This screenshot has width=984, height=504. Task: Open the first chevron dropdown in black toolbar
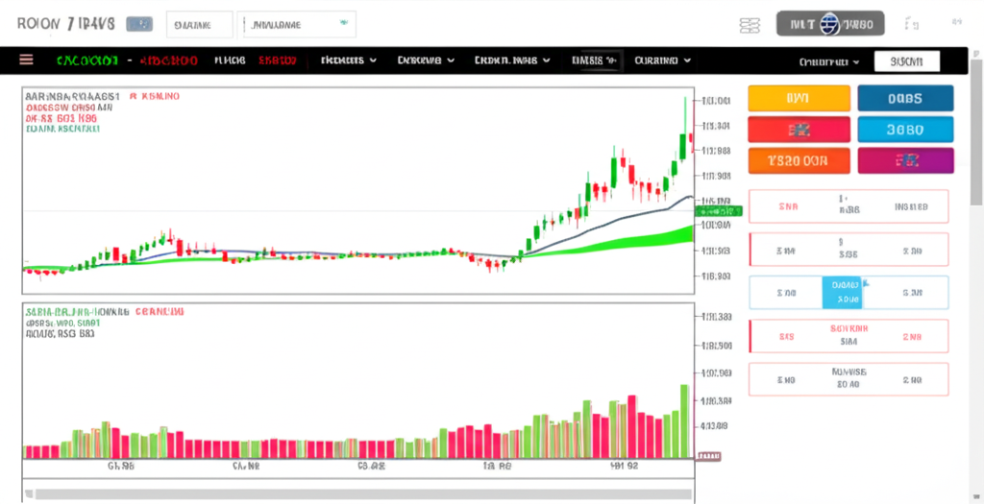click(x=348, y=60)
